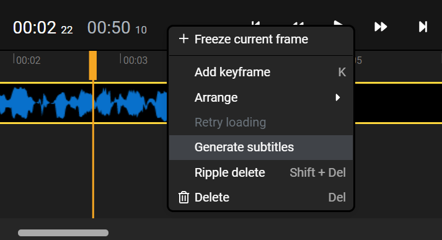
Task: Select the blue audio waveform clip
Action: pyautogui.click(x=84, y=103)
